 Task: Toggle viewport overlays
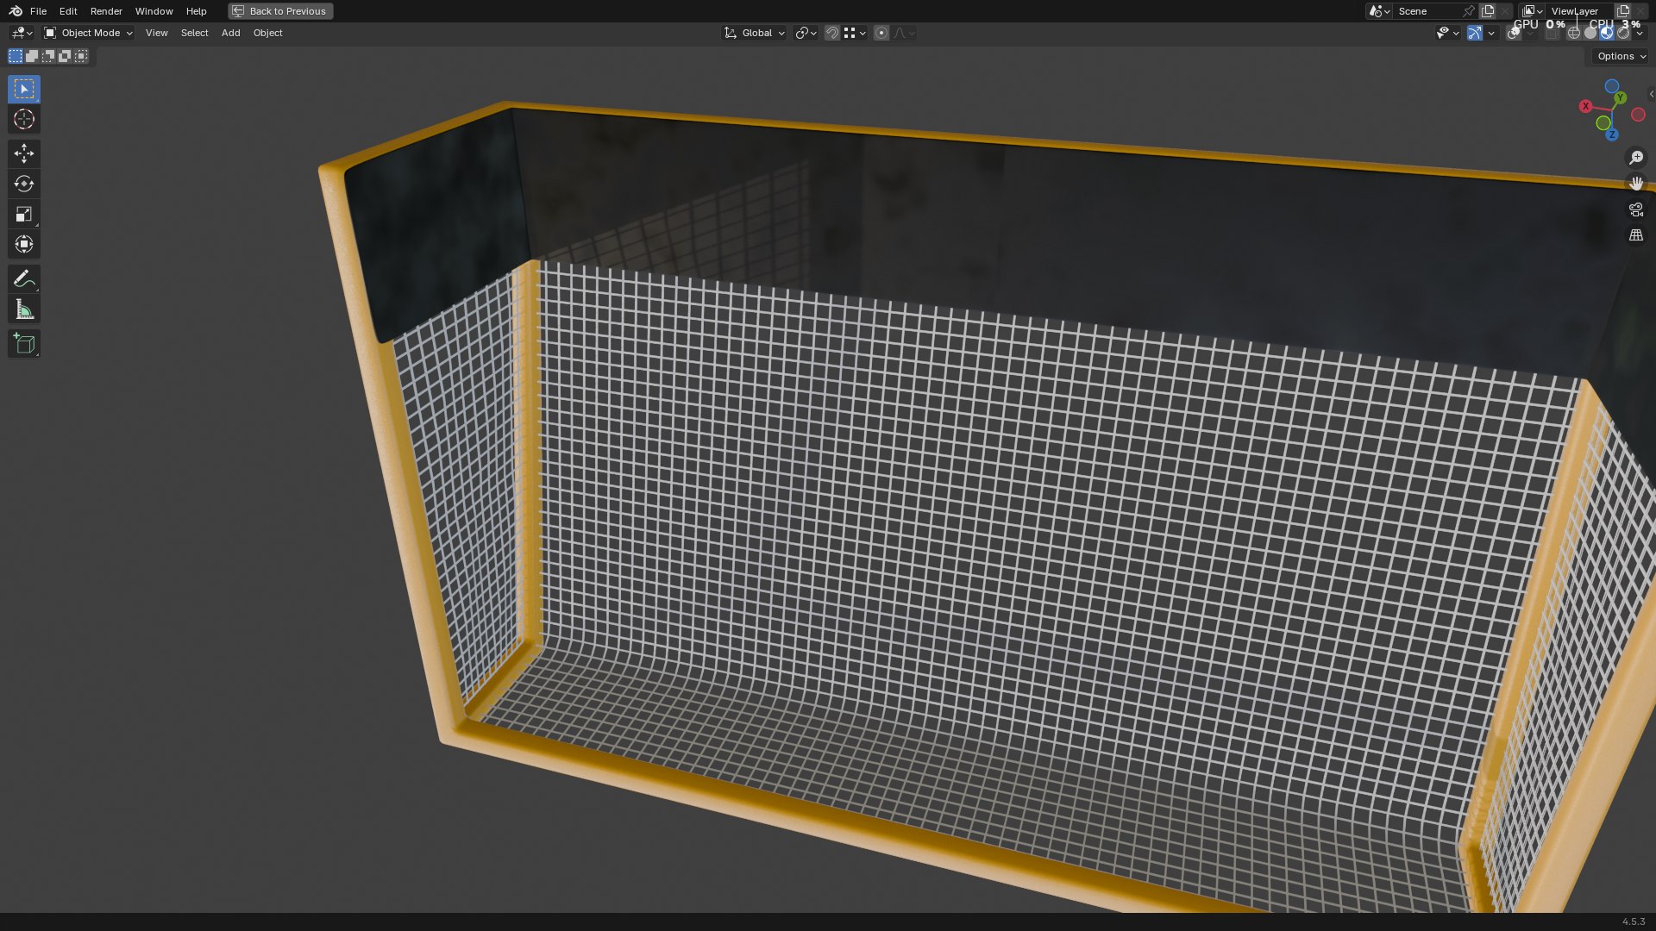tap(1514, 33)
